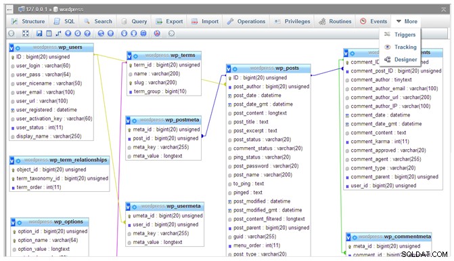The height and width of the screenshot is (261, 454).
Task: Open the Query tab
Action: coord(135,22)
